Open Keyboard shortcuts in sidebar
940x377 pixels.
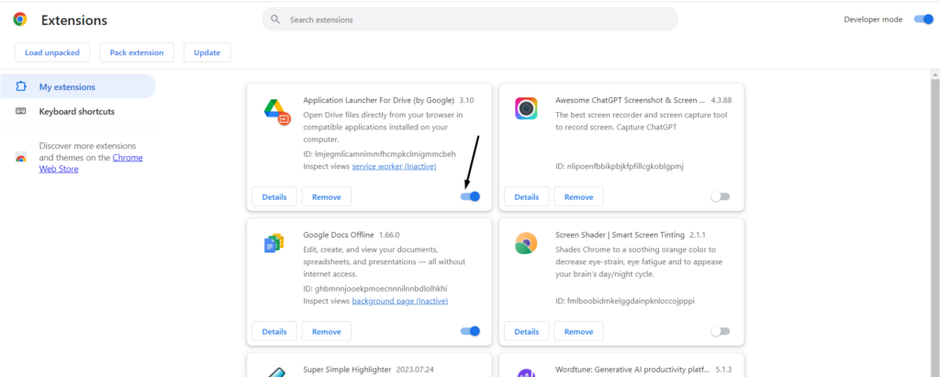point(76,112)
